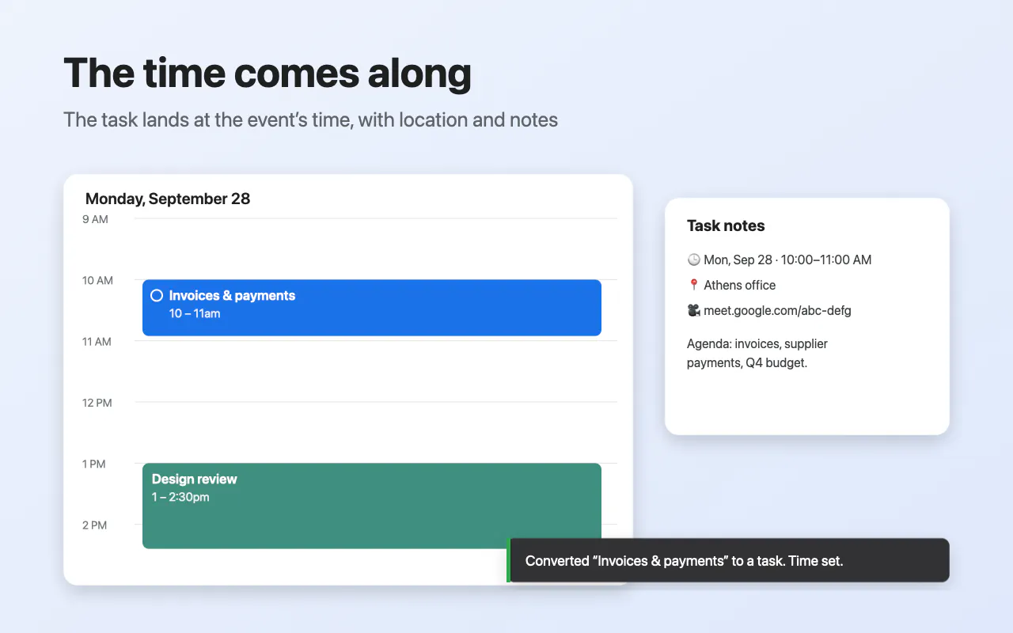Click the Task notes heading

pos(726,226)
